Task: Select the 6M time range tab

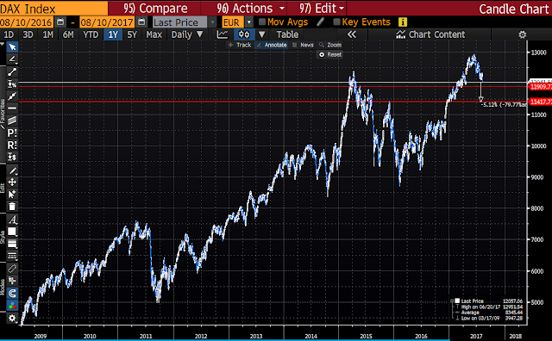Action: point(68,34)
